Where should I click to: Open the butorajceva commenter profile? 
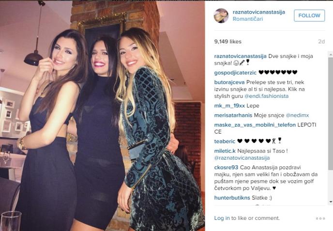coord(229,82)
